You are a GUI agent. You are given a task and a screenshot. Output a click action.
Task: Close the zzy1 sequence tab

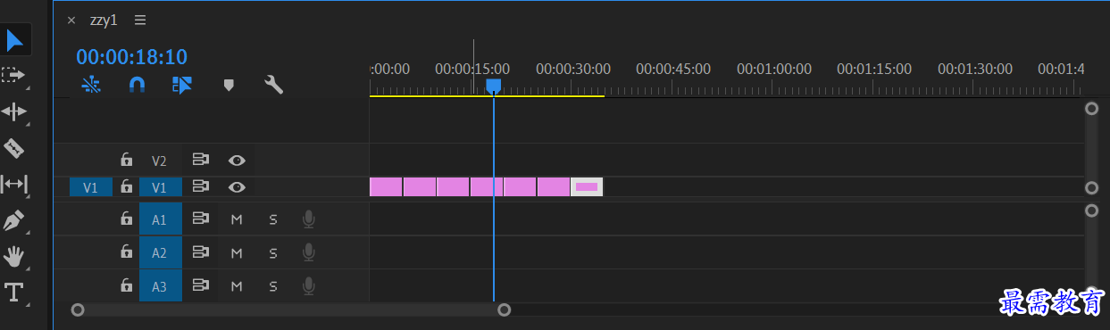pos(71,20)
